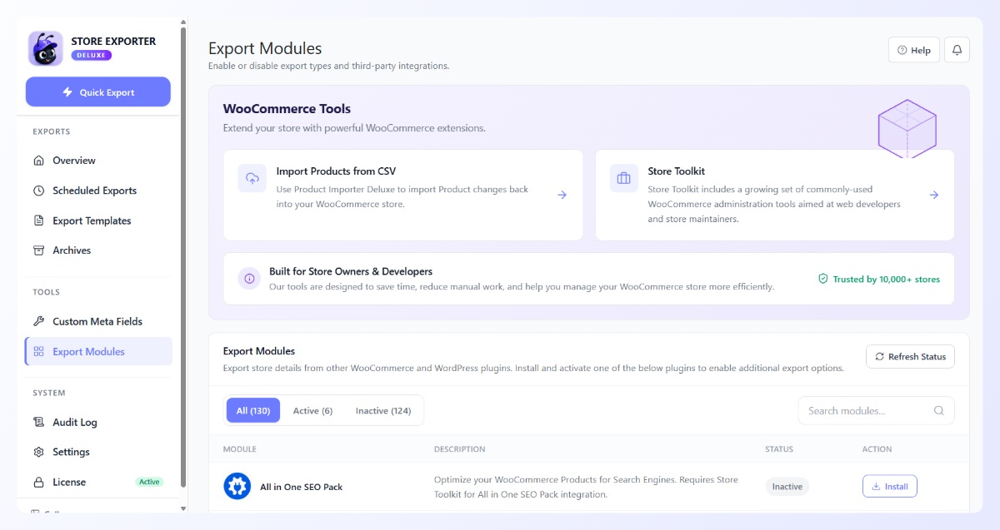Open the Archives section
1000x530 pixels.
click(x=98, y=250)
